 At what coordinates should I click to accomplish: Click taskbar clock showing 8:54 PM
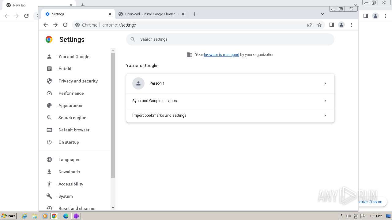pos(376,216)
